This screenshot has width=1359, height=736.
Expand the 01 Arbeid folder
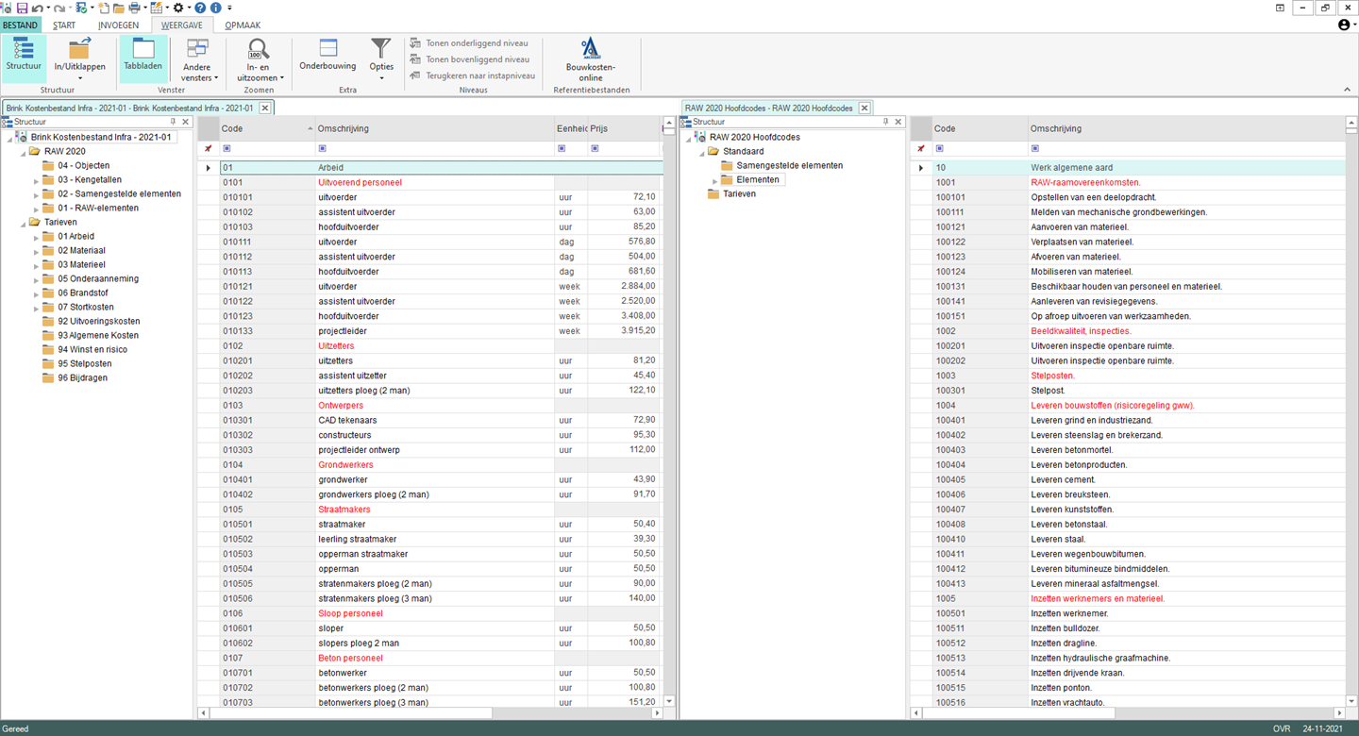[37, 237]
